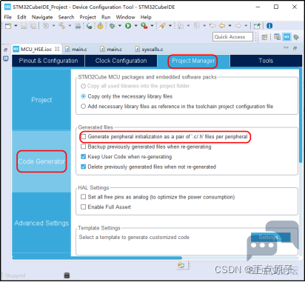Click the template Settings button
The width and height of the screenshot is (305, 282).
(x=270, y=238)
